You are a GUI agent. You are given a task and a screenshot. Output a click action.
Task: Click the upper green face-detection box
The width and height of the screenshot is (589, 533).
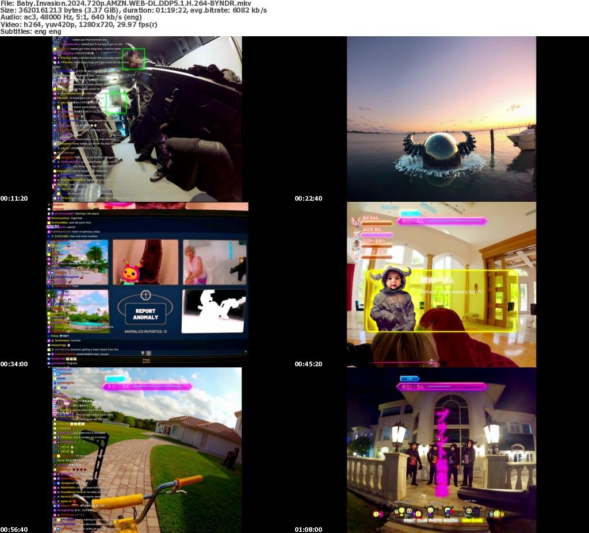[133, 59]
